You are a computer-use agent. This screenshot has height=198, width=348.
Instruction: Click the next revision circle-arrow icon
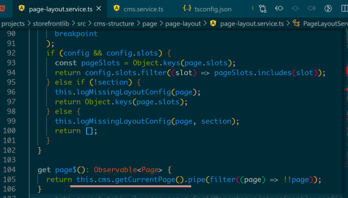(x=311, y=9)
